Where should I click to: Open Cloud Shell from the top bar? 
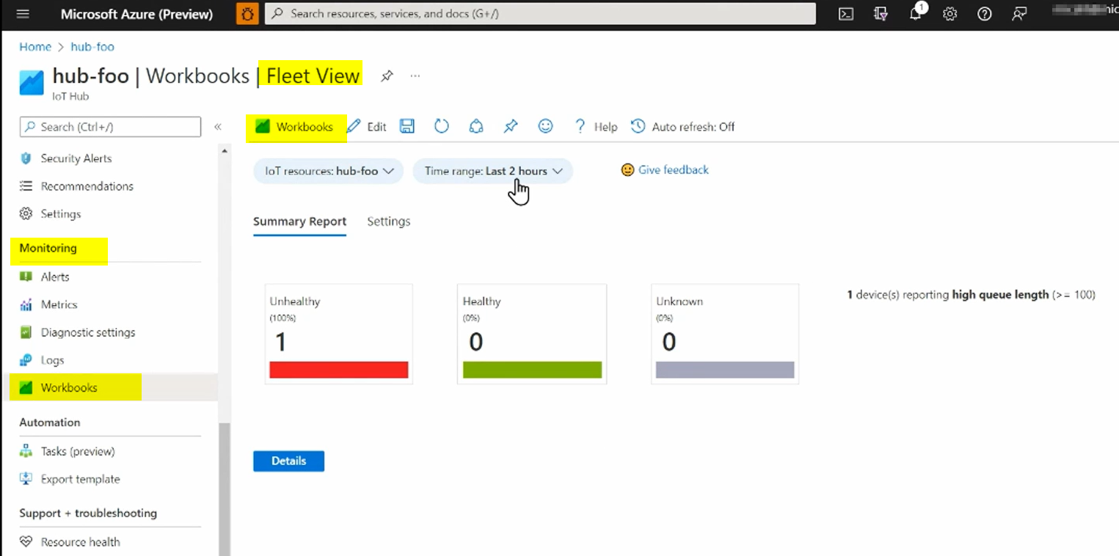(x=846, y=14)
